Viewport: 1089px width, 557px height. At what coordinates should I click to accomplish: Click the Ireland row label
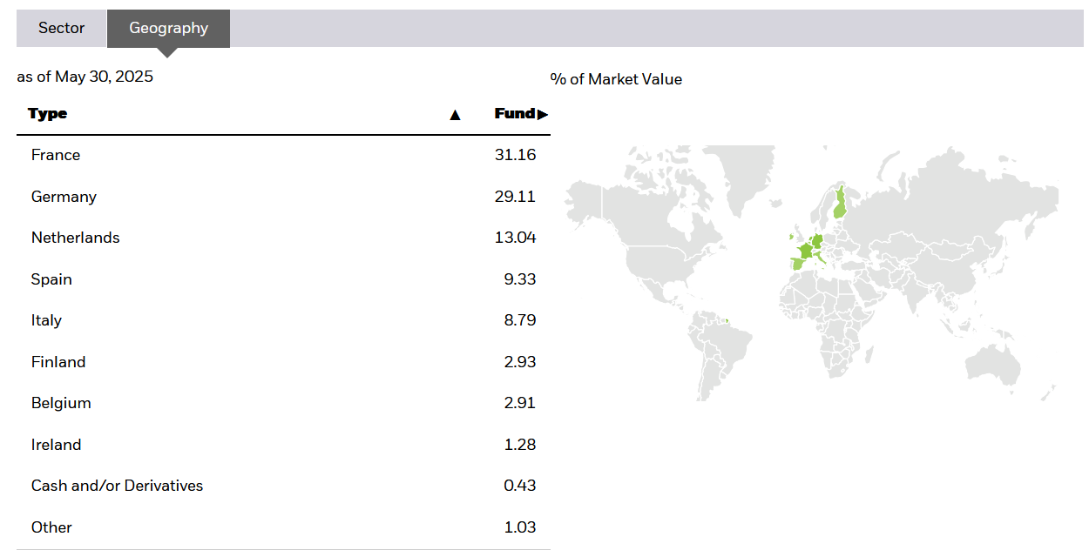click(x=56, y=445)
